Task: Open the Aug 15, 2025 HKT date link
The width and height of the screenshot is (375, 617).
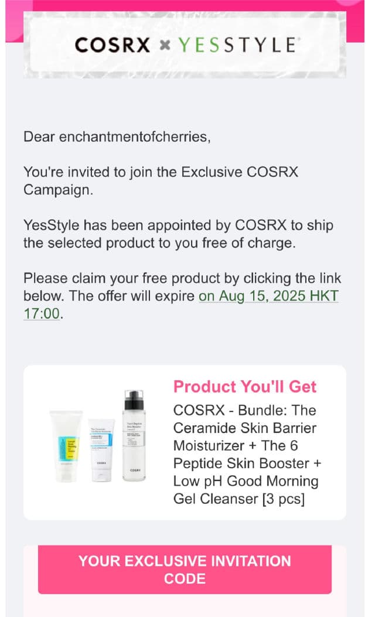Action: 268,296
